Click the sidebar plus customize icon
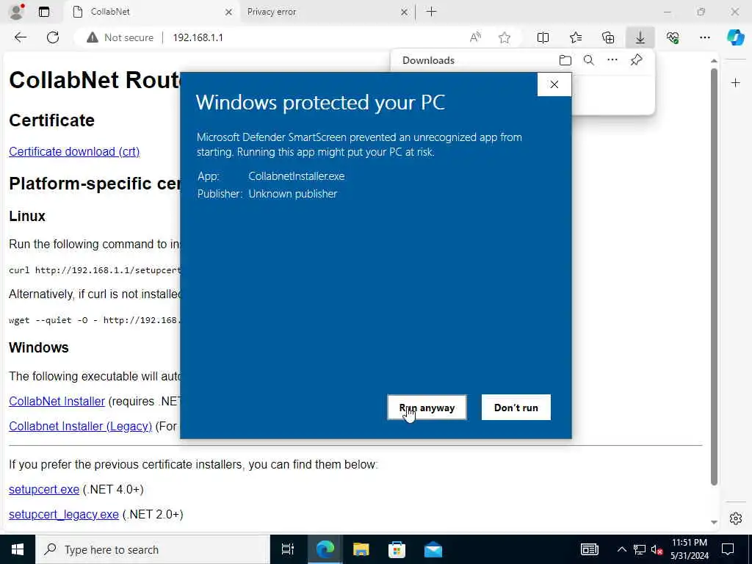Image resolution: width=752 pixels, height=564 pixels. 736,83
